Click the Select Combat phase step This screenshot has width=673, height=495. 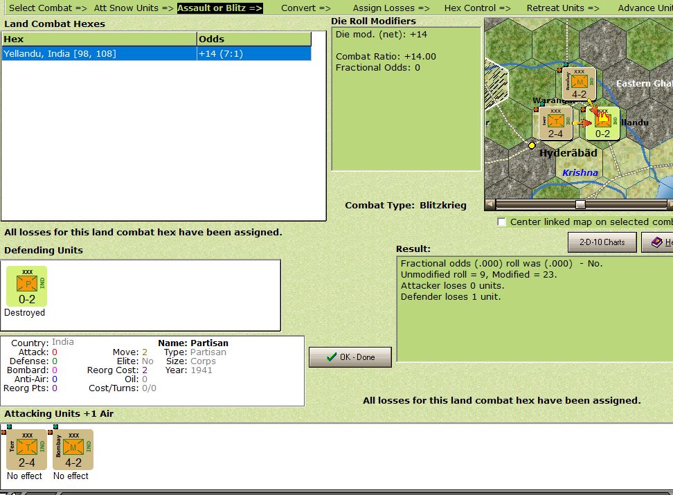(48, 8)
